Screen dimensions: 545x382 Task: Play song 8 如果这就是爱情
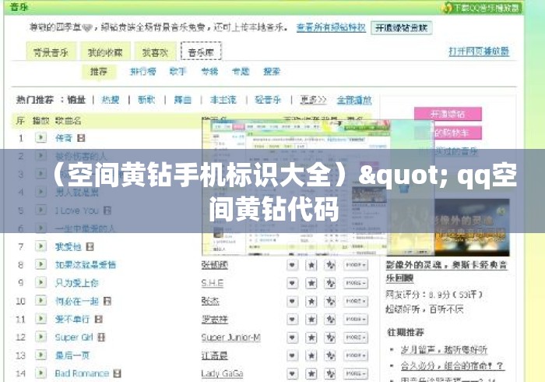(40, 264)
